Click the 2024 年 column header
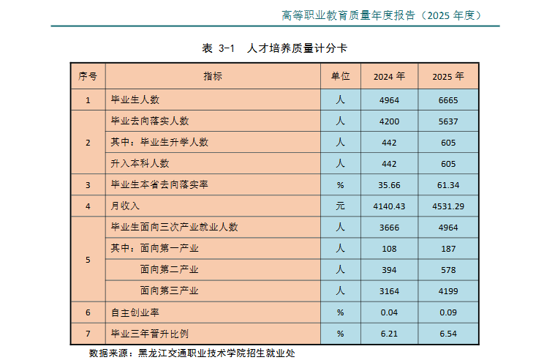This screenshot has width=544, height=360. pyautogui.click(x=389, y=76)
